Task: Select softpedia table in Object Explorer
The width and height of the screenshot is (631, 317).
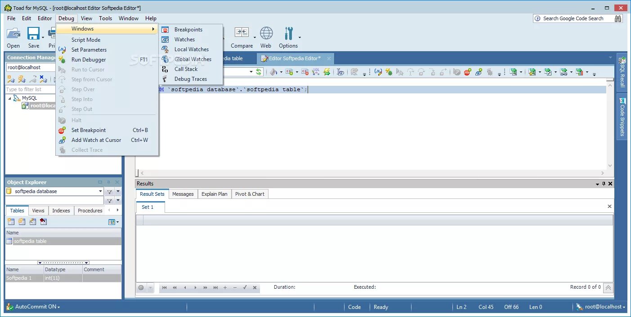Action: pos(63,241)
